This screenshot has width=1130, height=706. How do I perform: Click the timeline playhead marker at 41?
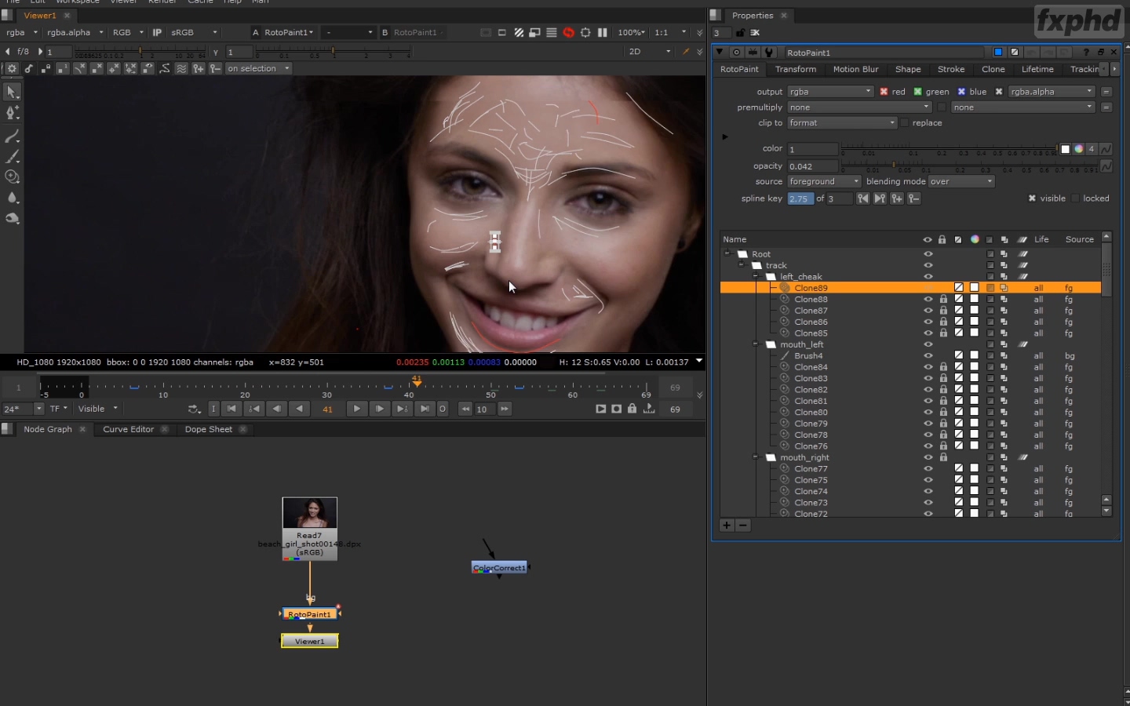tap(417, 381)
